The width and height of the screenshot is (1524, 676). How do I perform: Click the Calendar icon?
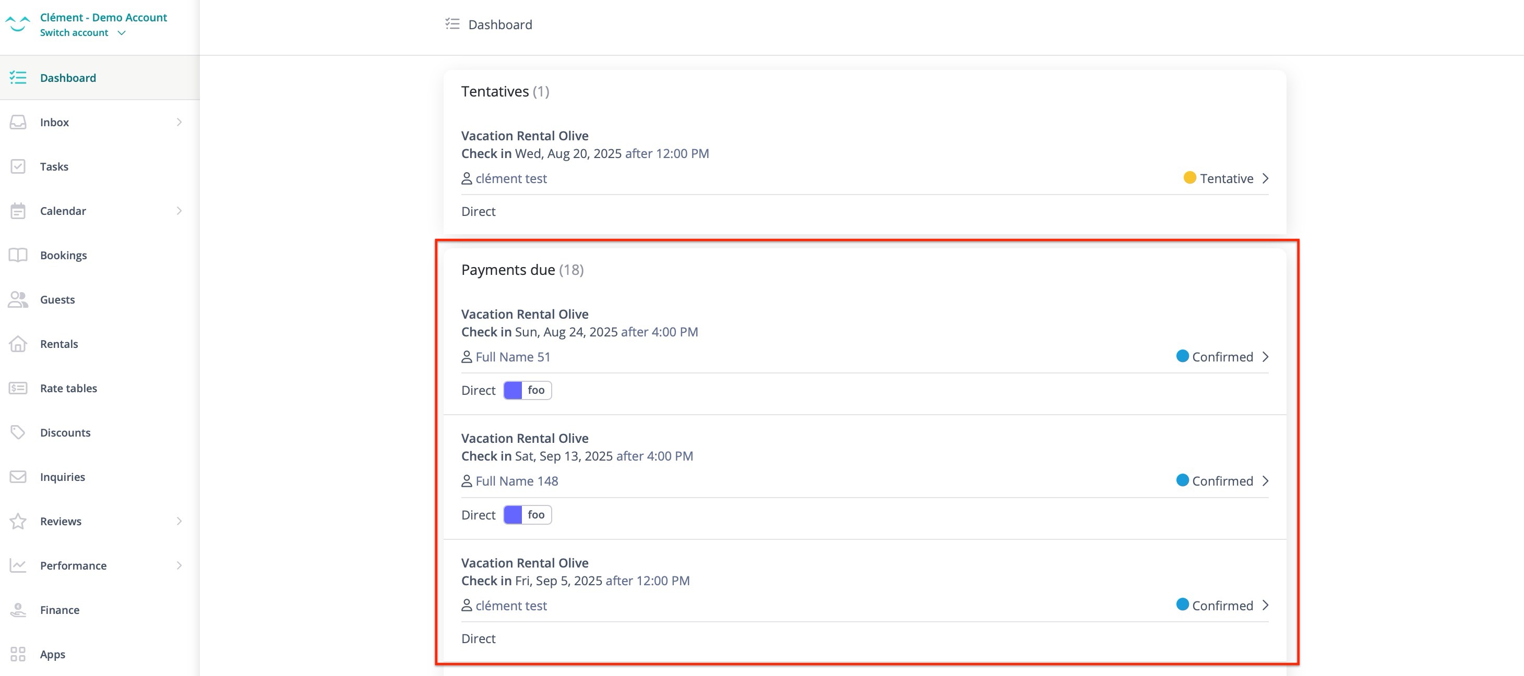(x=18, y=211)
